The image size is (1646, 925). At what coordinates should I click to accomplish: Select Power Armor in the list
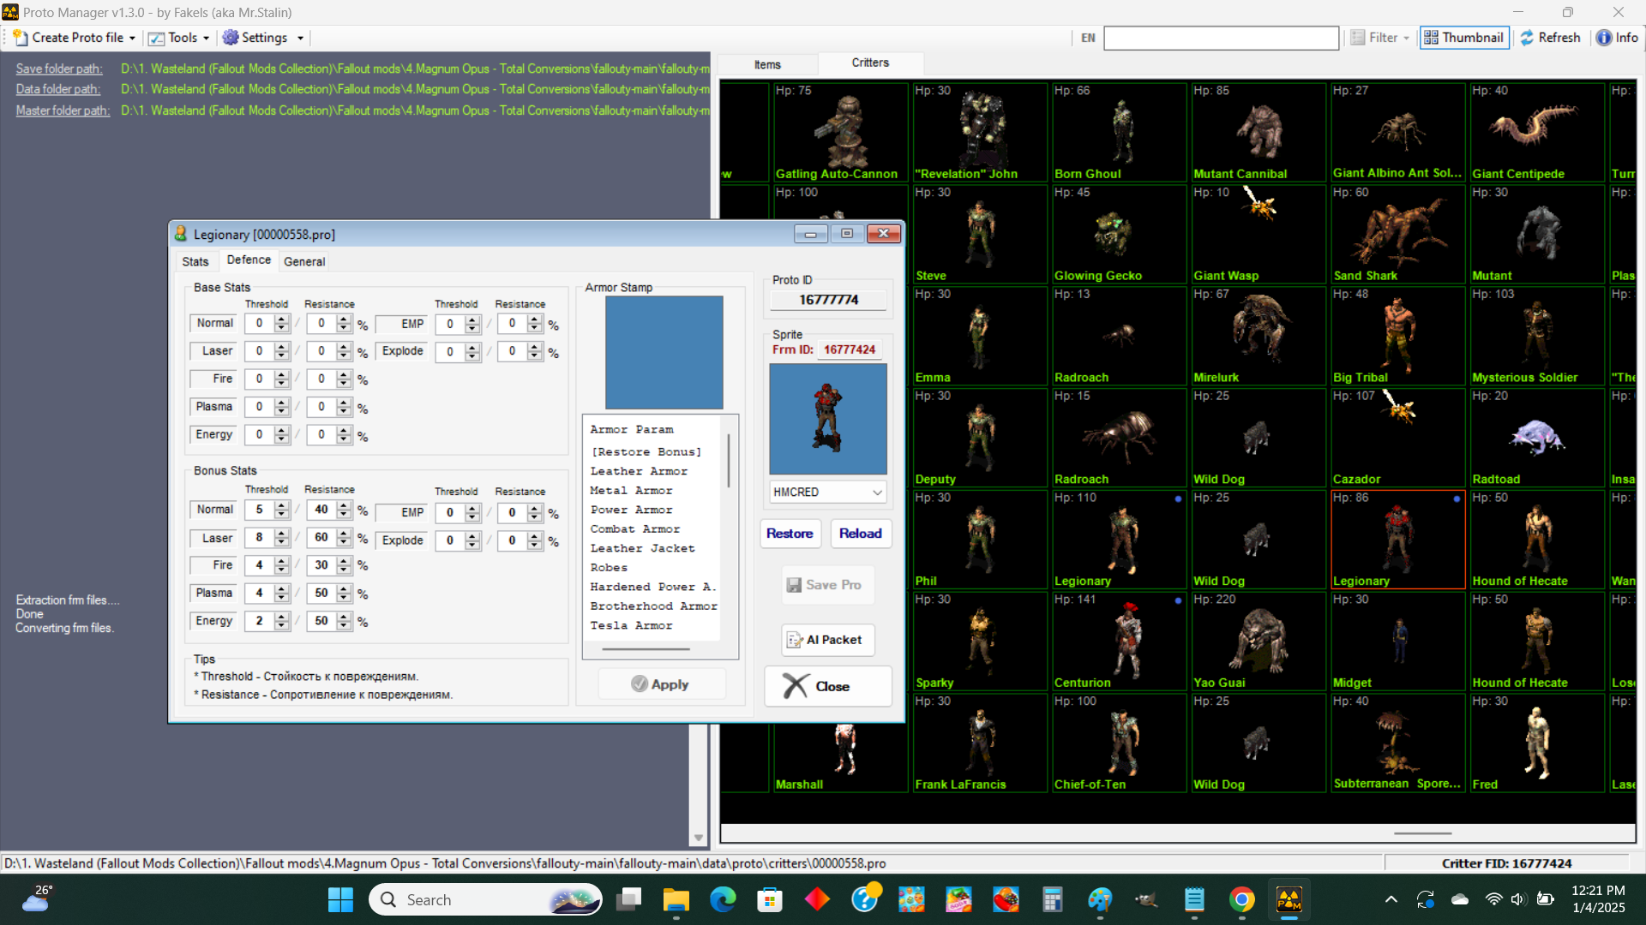coord(632,510)
